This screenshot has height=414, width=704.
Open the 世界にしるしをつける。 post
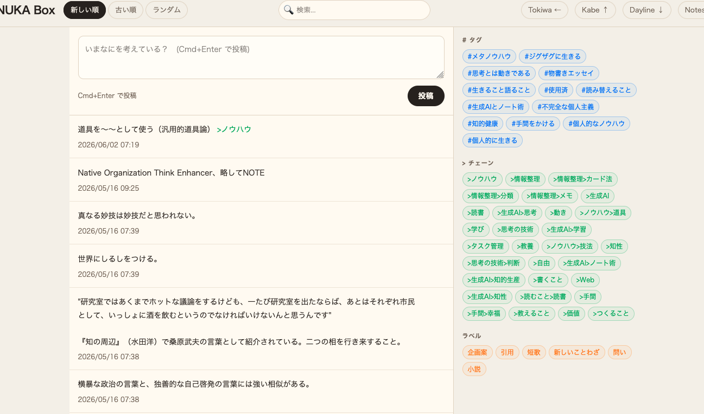click(261, 266)
